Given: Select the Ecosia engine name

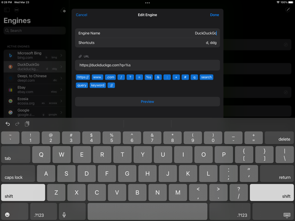Looking at the screenshot, I should 23,99.
